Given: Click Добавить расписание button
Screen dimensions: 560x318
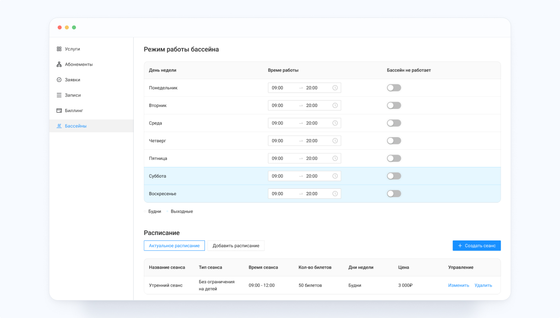Looking at the screenshot, I should click(236, 246).
